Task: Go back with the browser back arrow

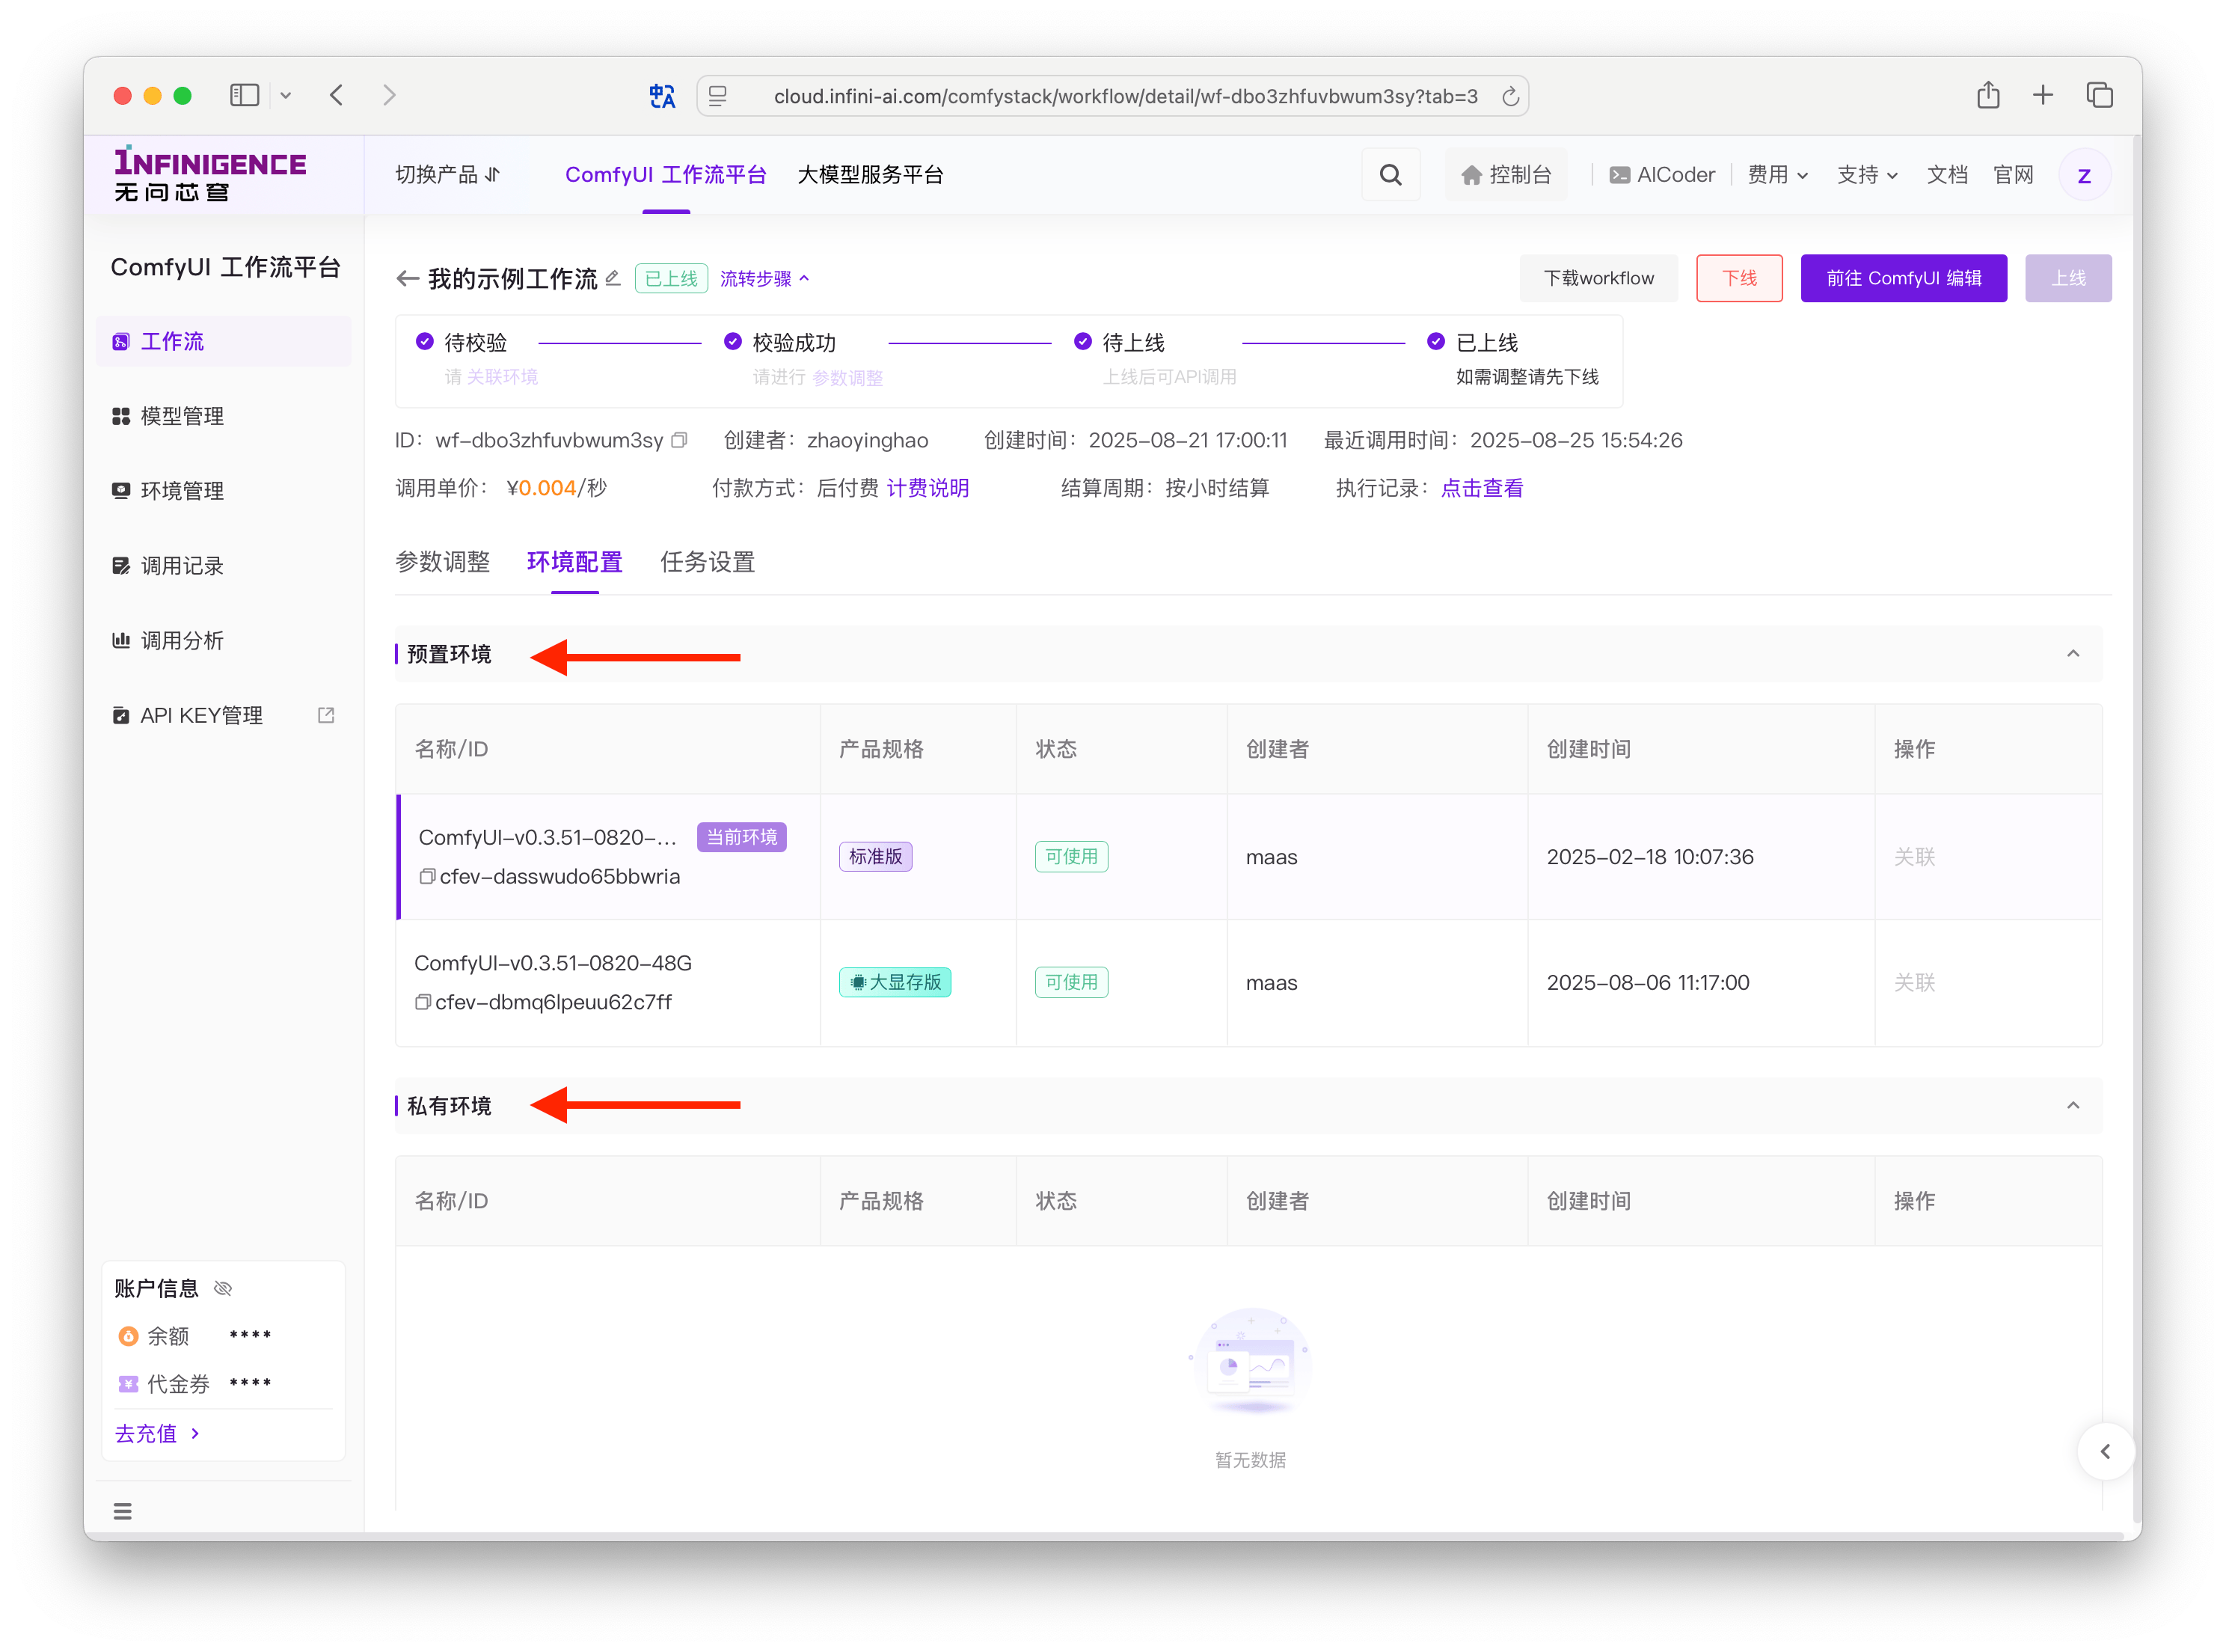Action: click(337, 95)
